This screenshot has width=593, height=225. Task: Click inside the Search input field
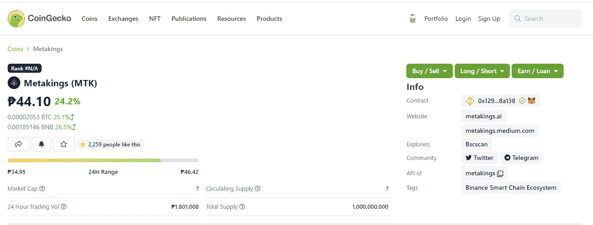[546, 19]
